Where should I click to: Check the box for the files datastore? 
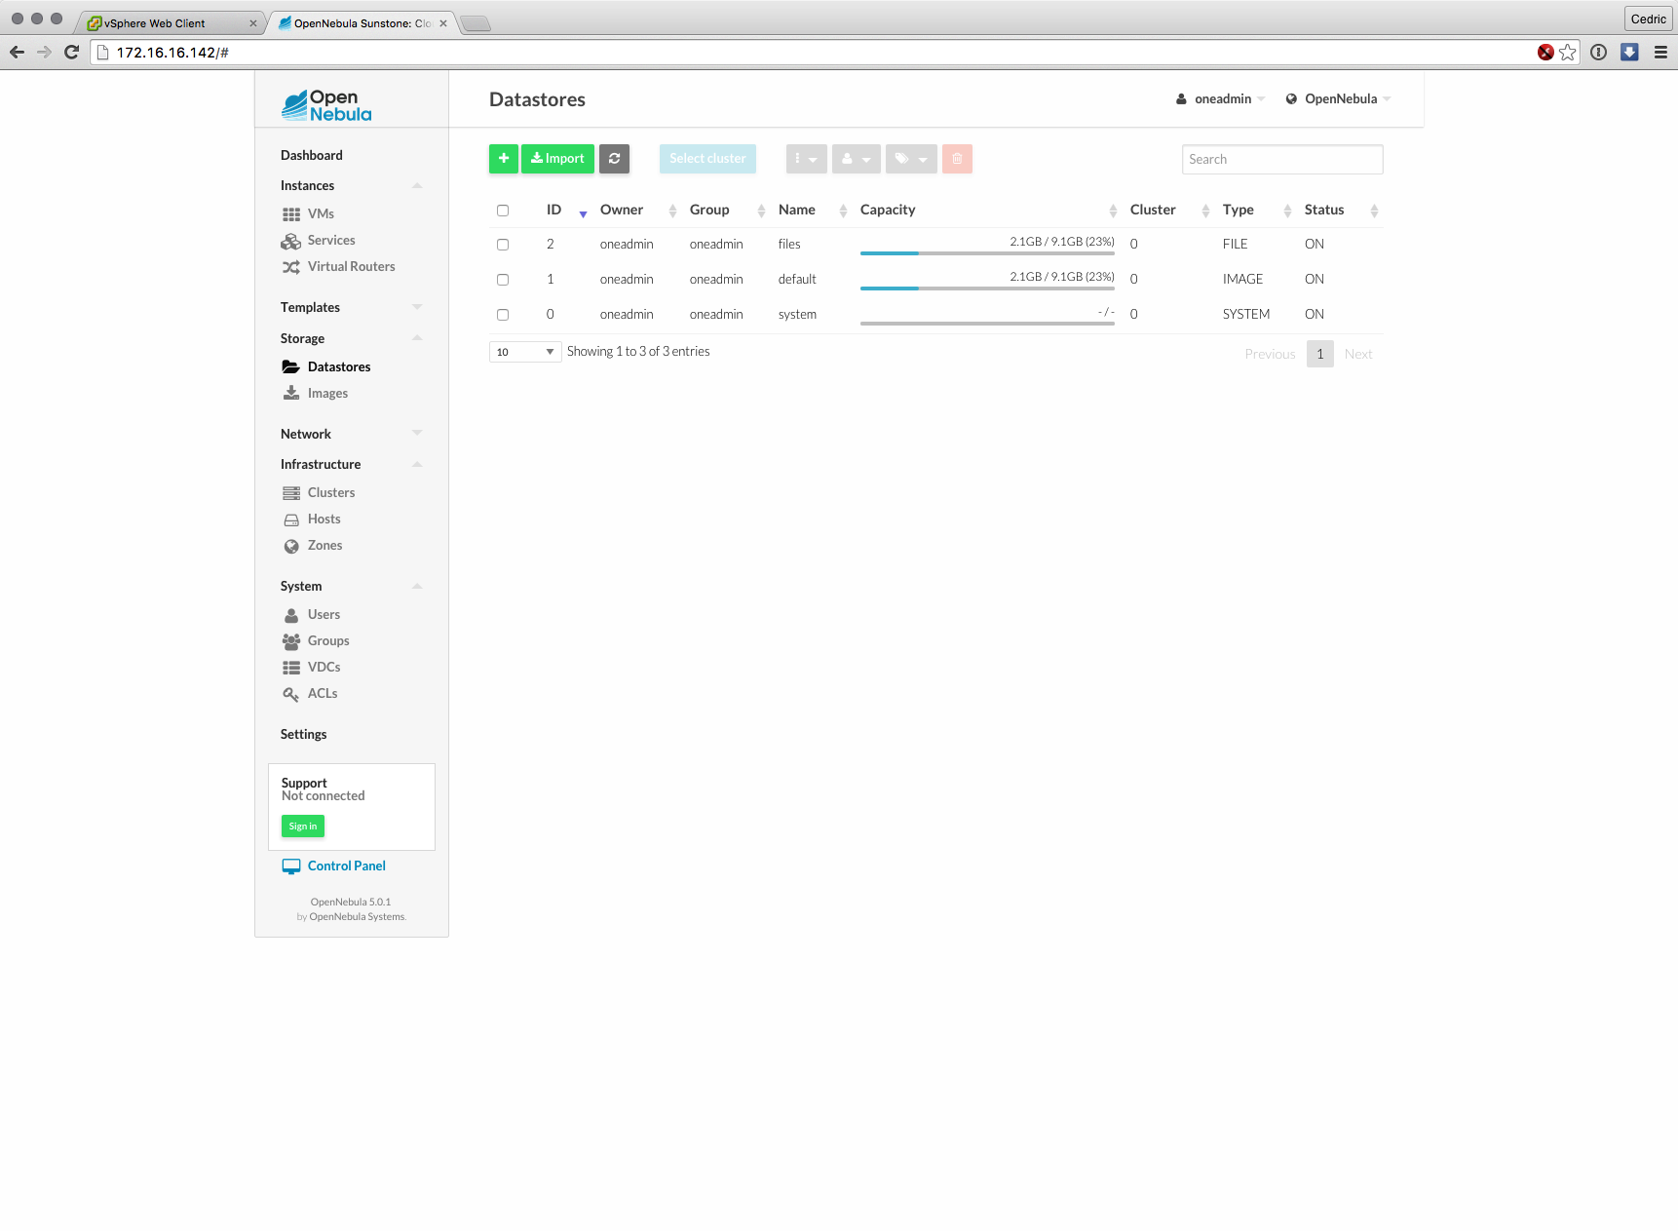(503, 245)
